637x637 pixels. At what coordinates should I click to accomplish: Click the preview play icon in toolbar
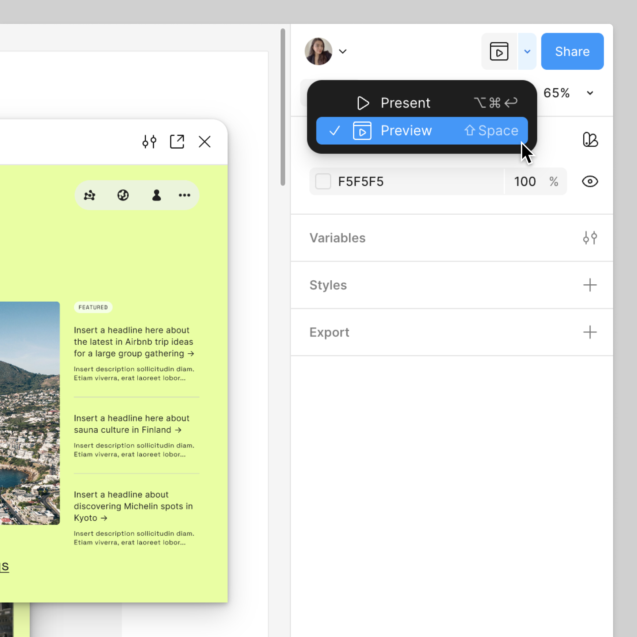click(499, 51)
